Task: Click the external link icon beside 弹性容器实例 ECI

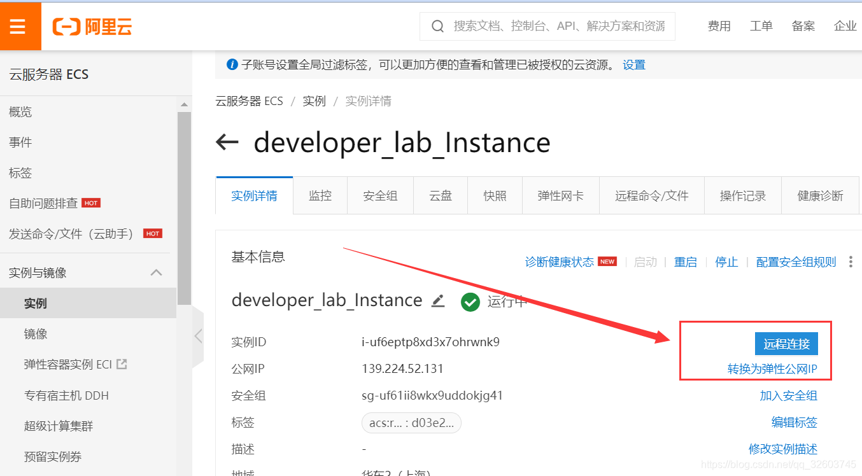Action: tap(122, 364)
